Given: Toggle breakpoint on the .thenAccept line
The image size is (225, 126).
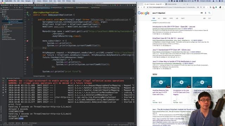Looking at the screenshot, I should point(27,60).
